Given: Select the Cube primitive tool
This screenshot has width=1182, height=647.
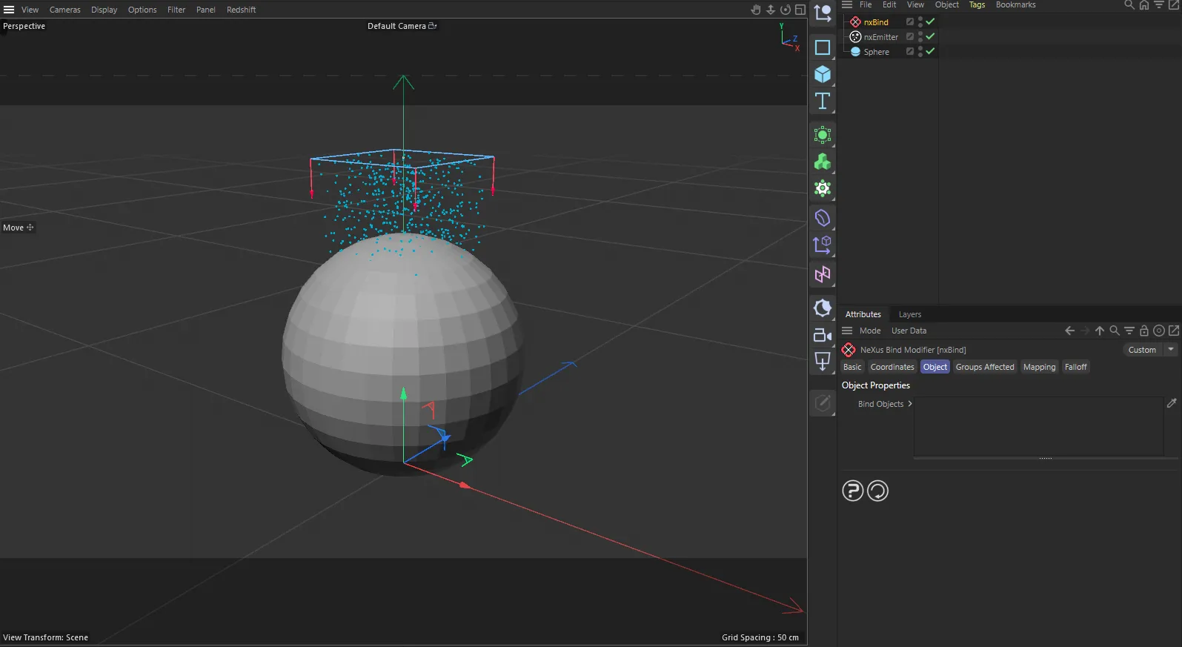Looking at the screenshot, I should (x=823, y=74).
